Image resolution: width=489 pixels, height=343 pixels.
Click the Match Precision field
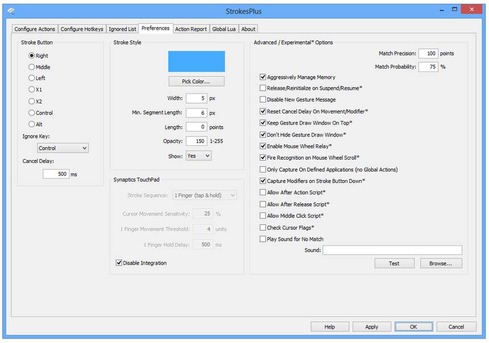pyautogui.click(x=428, y=53)
